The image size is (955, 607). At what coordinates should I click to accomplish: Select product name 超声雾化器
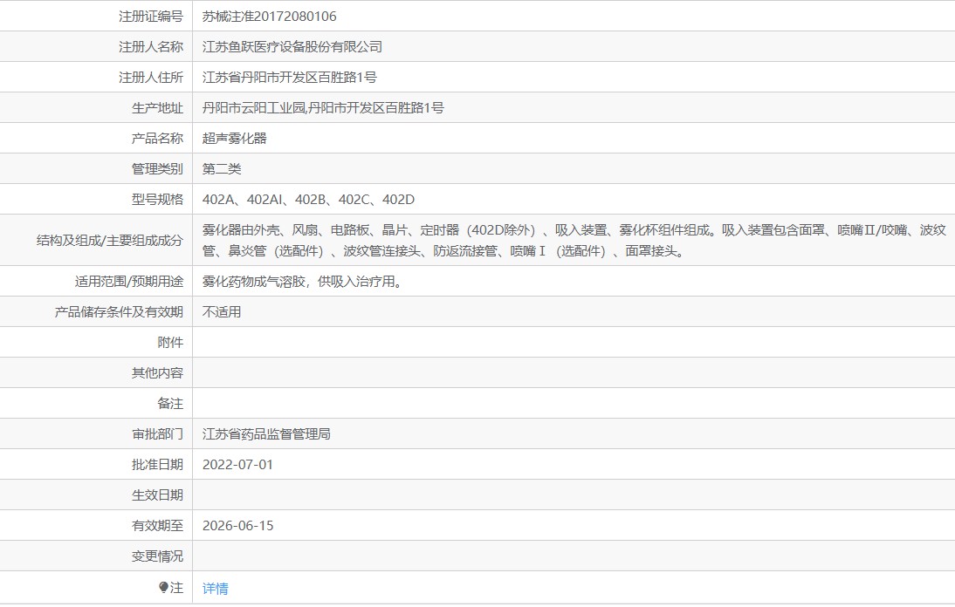235,138
